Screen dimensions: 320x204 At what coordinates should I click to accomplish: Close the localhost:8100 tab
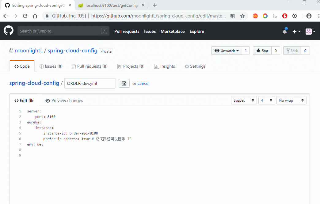[x=143, y=5]
